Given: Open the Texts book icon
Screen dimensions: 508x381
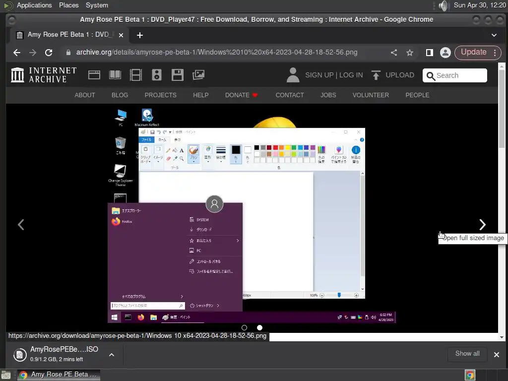Looking at the screenshot, I should (x=115, y=75).
